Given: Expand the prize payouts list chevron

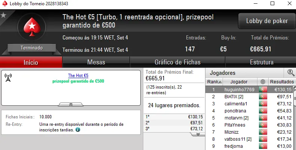Looking at the screenshot, I should tap(198, 134).
